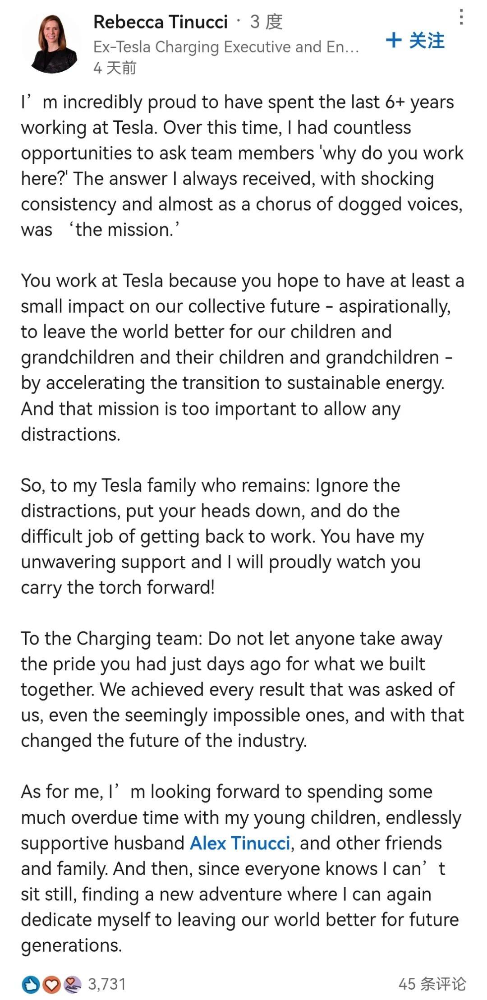
Task: Click the paragraph starting "You work at Tesla"
Action: (242, 357)
